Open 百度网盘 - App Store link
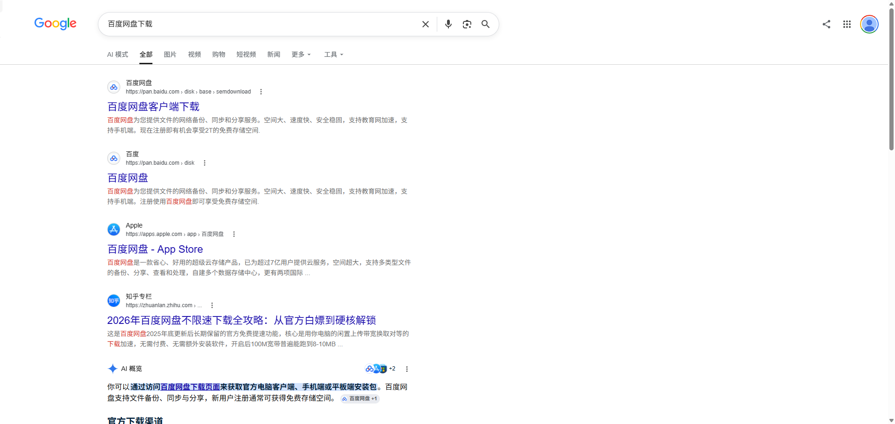This screenshot has height=424, width=895. (155, 249)
